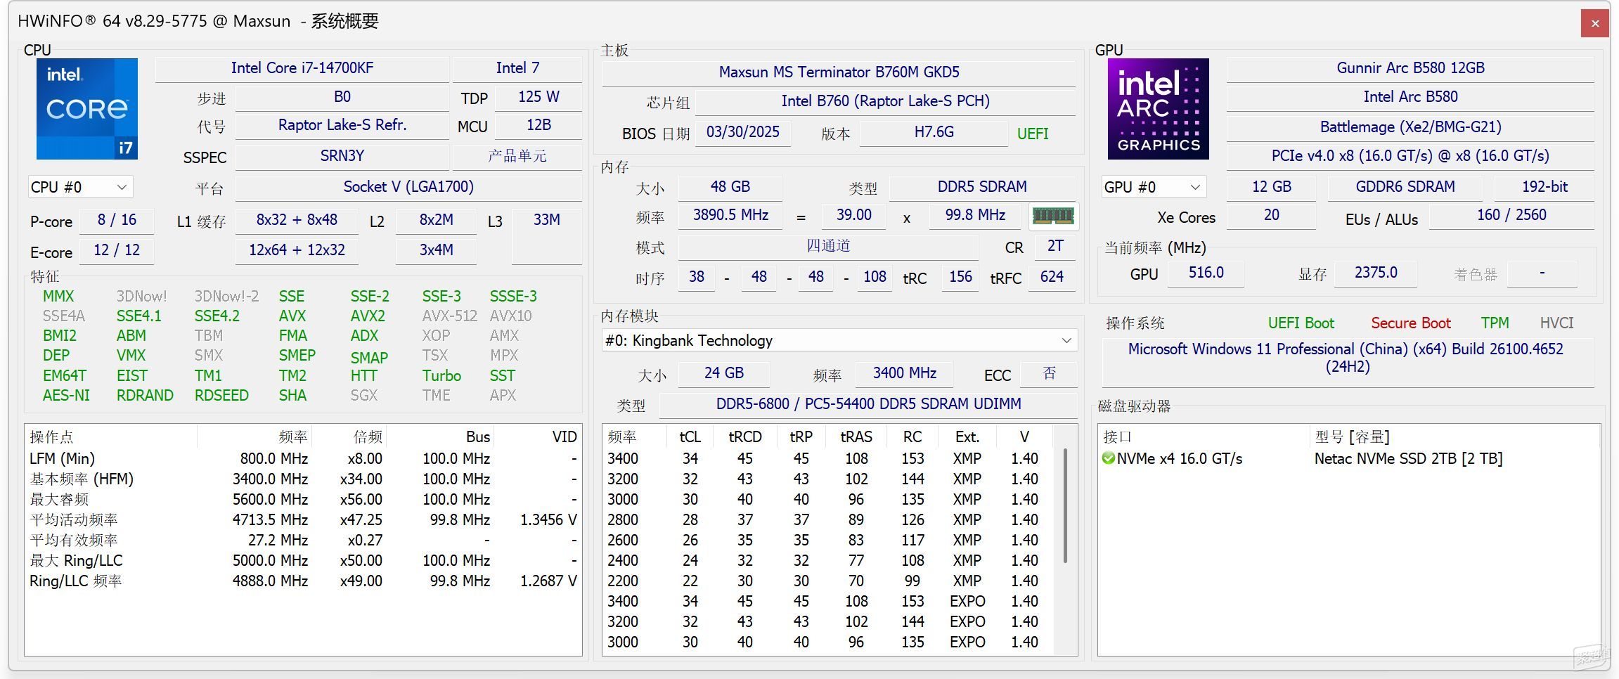Click the 12B MCU value
Screen dimensions: 1619x679
[x=538, y=125]
